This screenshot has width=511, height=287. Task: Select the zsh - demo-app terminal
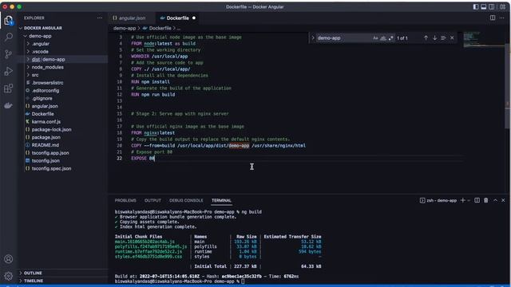438,200
